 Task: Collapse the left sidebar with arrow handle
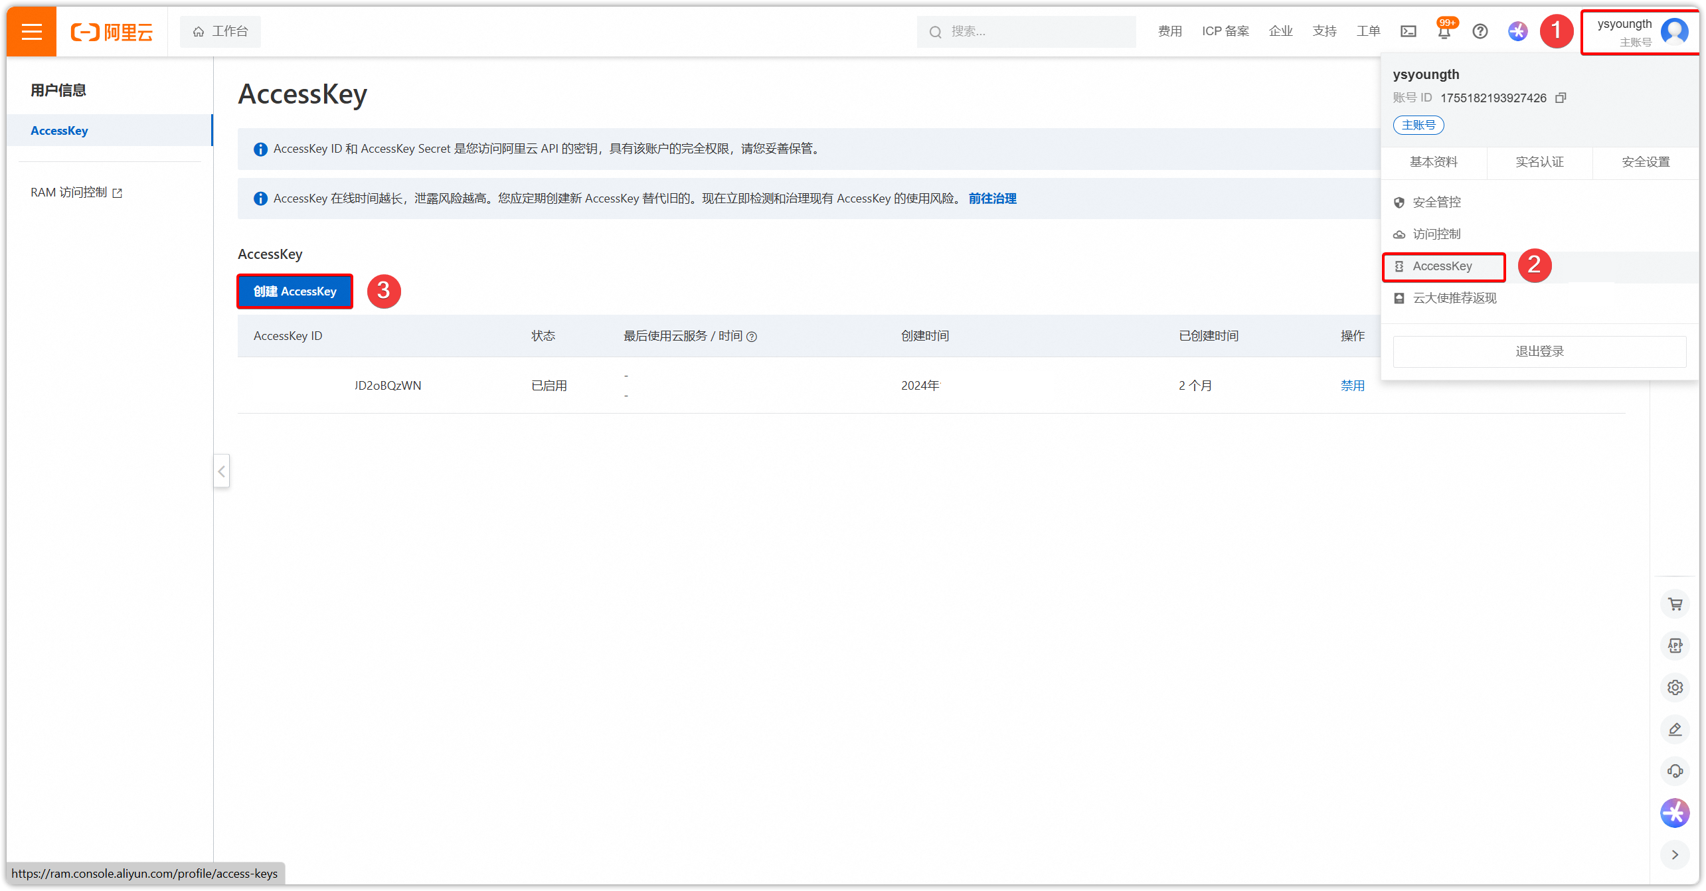pos(222,471)
